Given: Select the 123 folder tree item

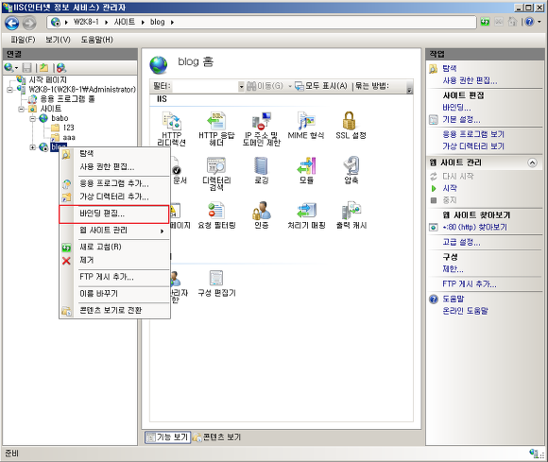Looking at the screenshot, I should [x=68, y=128].
